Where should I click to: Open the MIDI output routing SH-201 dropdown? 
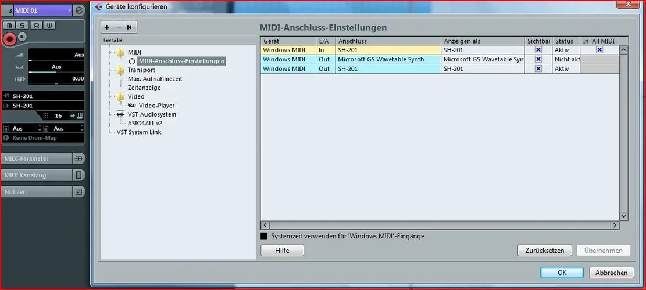pos(43,106)
